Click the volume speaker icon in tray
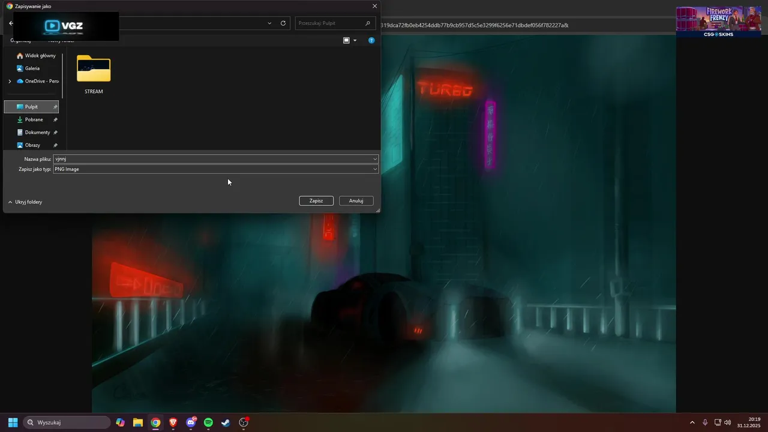Image resolution: width=768 pixels, height=432 pixels. pos(728,422)
